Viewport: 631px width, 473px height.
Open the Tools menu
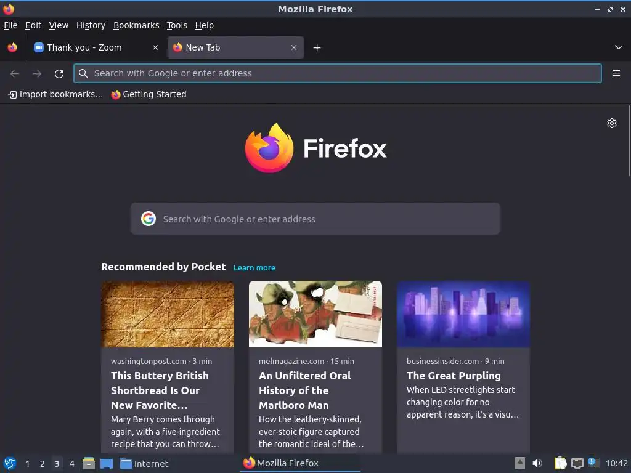pos(177,25)
